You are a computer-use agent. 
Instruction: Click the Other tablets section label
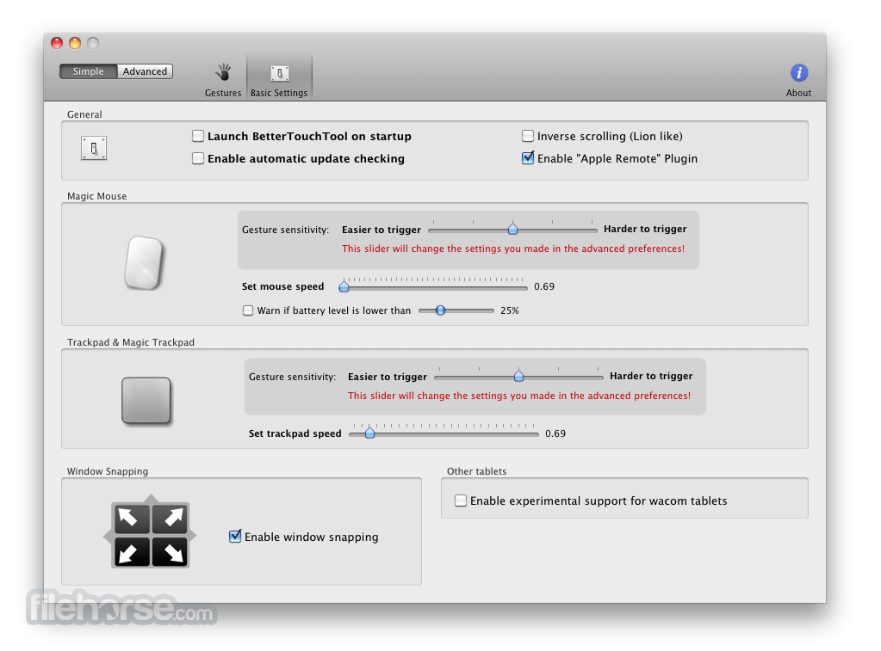click(x=476, y=471)
